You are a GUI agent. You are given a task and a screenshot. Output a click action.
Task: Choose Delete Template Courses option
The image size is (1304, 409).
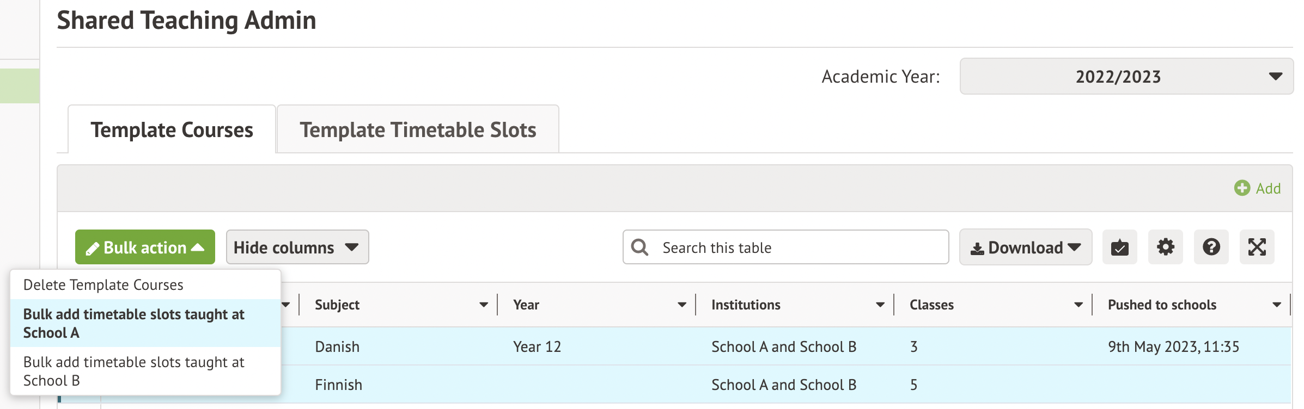103,285
